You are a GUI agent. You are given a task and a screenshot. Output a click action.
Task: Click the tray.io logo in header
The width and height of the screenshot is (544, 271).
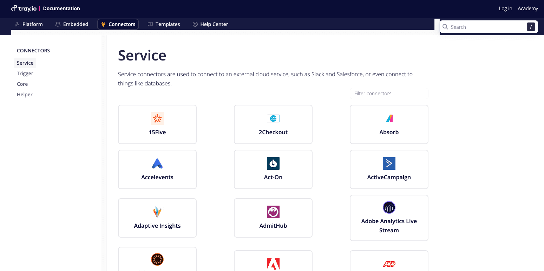24,8
